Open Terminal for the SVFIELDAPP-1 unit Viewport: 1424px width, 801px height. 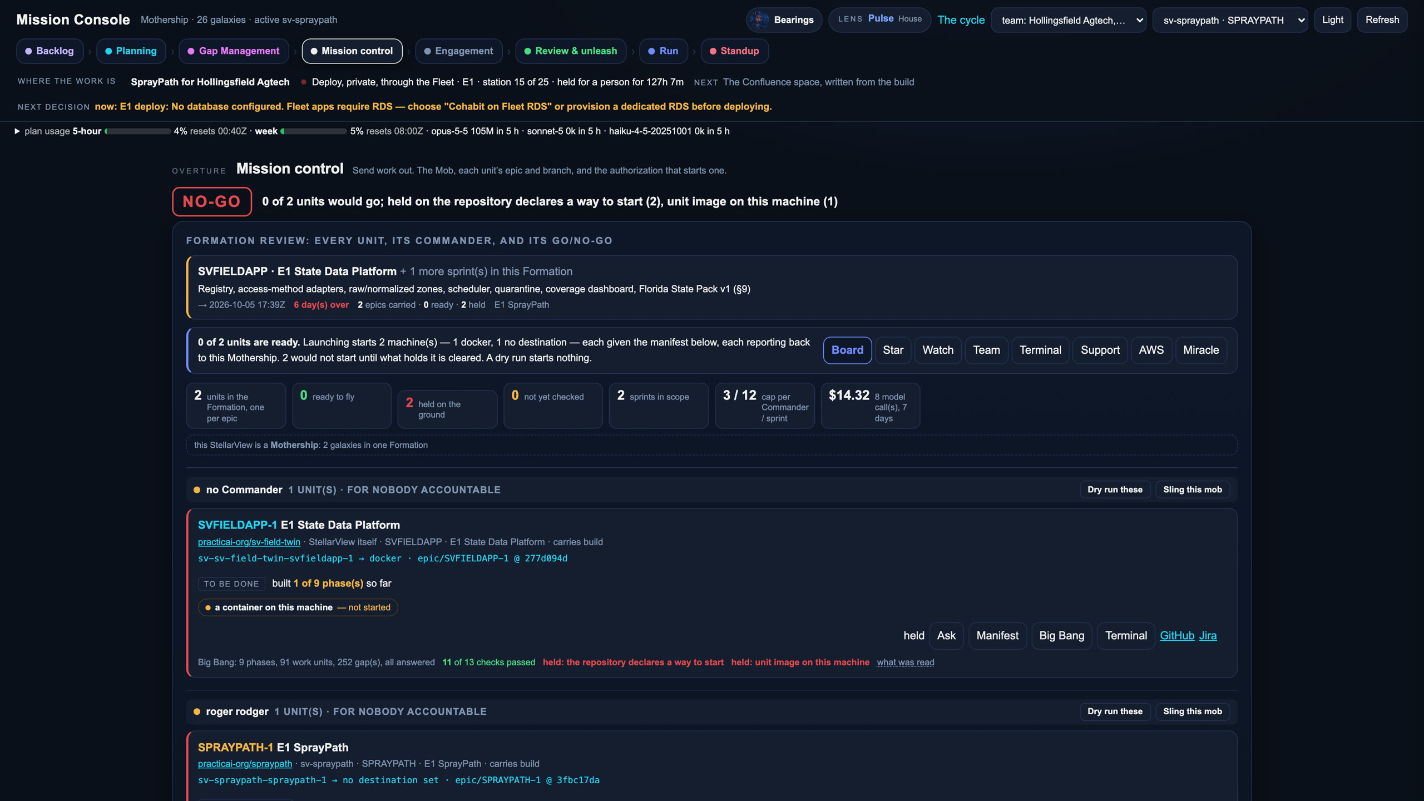[x=1126, y=636]
